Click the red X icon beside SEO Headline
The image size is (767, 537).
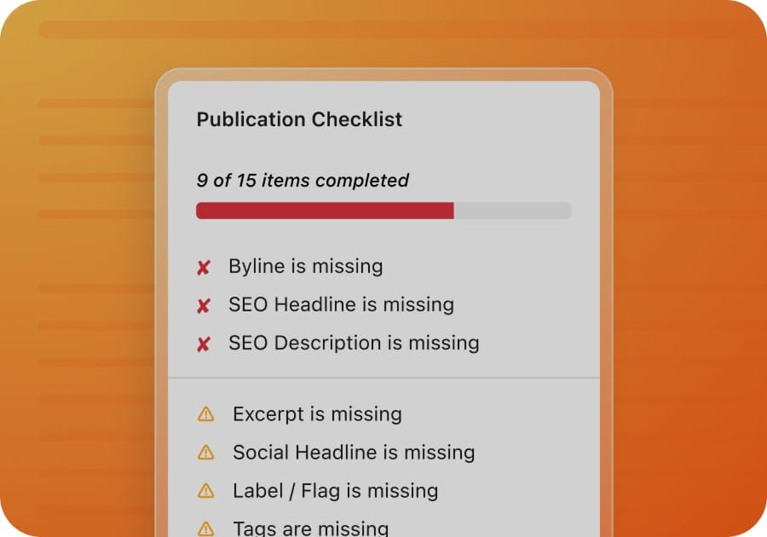click(204, 306)
